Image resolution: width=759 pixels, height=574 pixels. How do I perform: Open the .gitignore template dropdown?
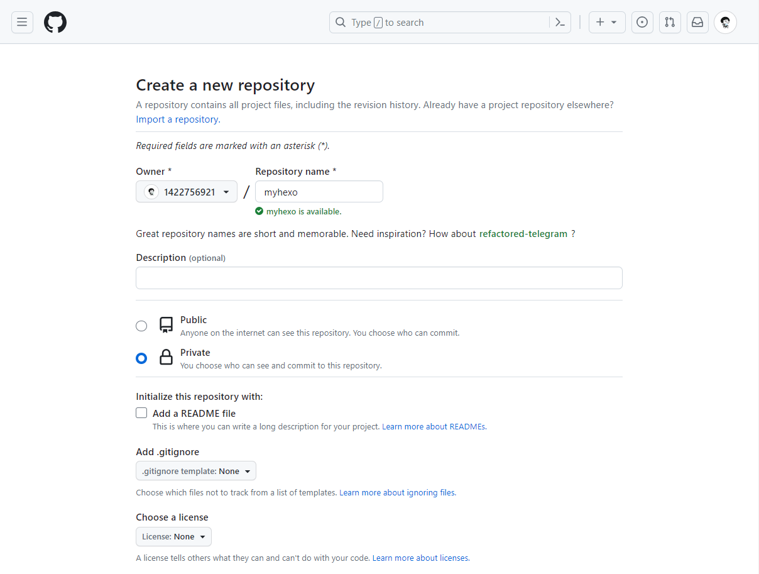[x=196, y=471]
